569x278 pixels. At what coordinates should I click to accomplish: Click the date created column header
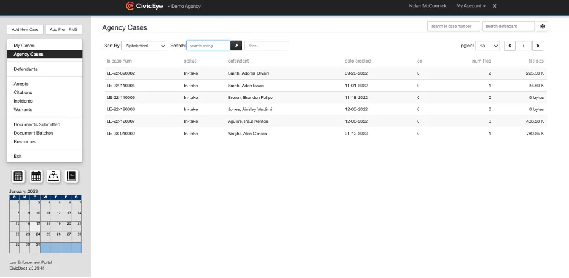[x=357, y=61]
